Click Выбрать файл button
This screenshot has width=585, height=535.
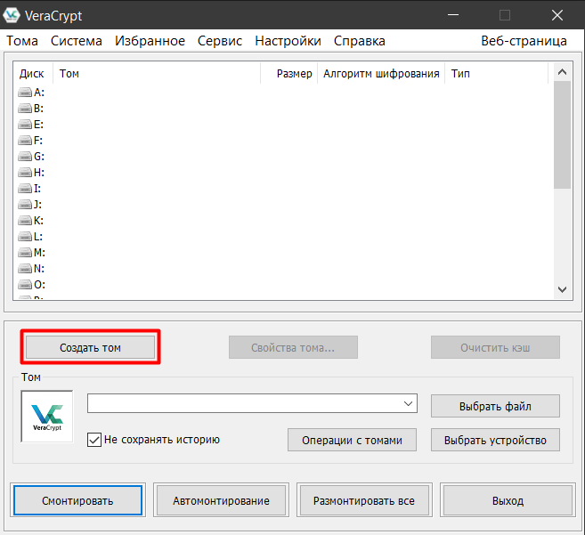click(495, 406)
